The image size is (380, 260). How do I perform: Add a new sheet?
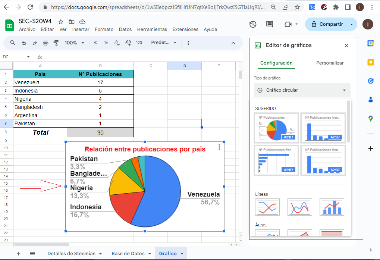click(18, 254)
